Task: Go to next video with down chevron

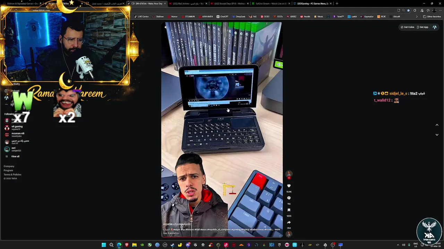Action: pyautogui.click(x=437, y=135)
